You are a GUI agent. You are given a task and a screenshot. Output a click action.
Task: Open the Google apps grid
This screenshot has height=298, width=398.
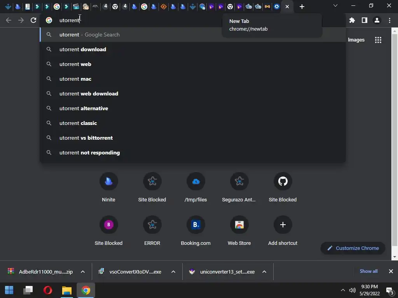tap(378, 40)
